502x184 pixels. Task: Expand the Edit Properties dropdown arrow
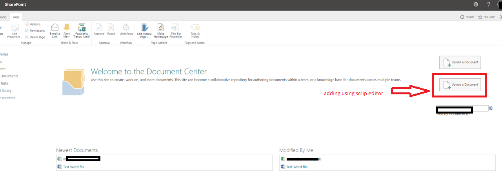(21, 37)
